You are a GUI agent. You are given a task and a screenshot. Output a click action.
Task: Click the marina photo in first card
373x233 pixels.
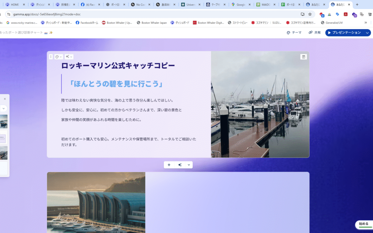click(x=260, y=104)
